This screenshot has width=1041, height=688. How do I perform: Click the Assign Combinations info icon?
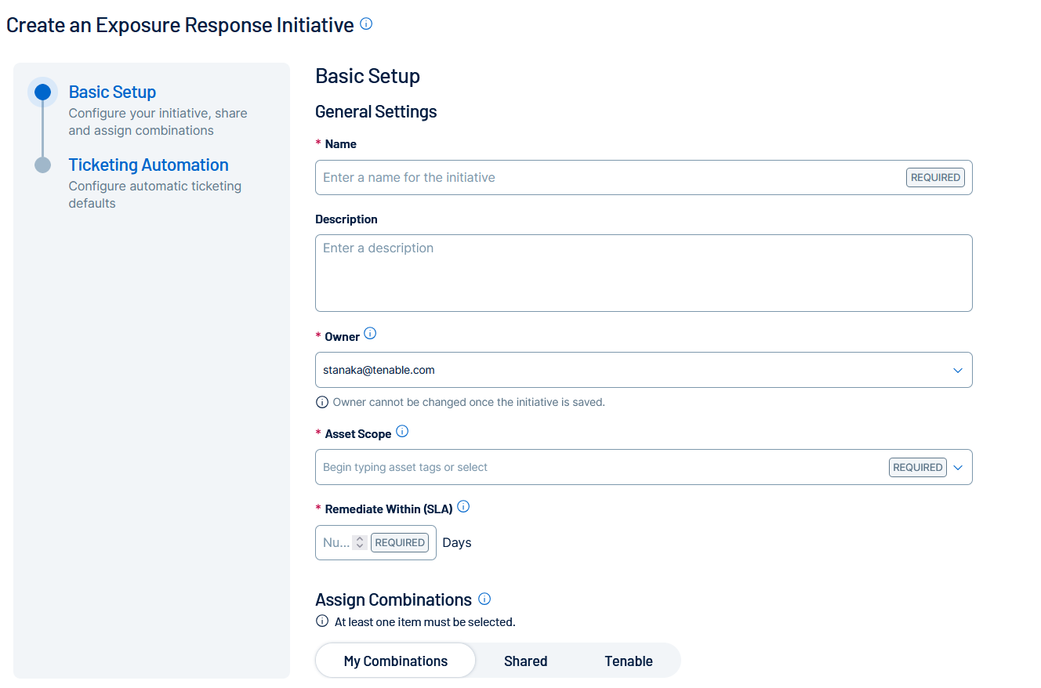click(484, 599)
